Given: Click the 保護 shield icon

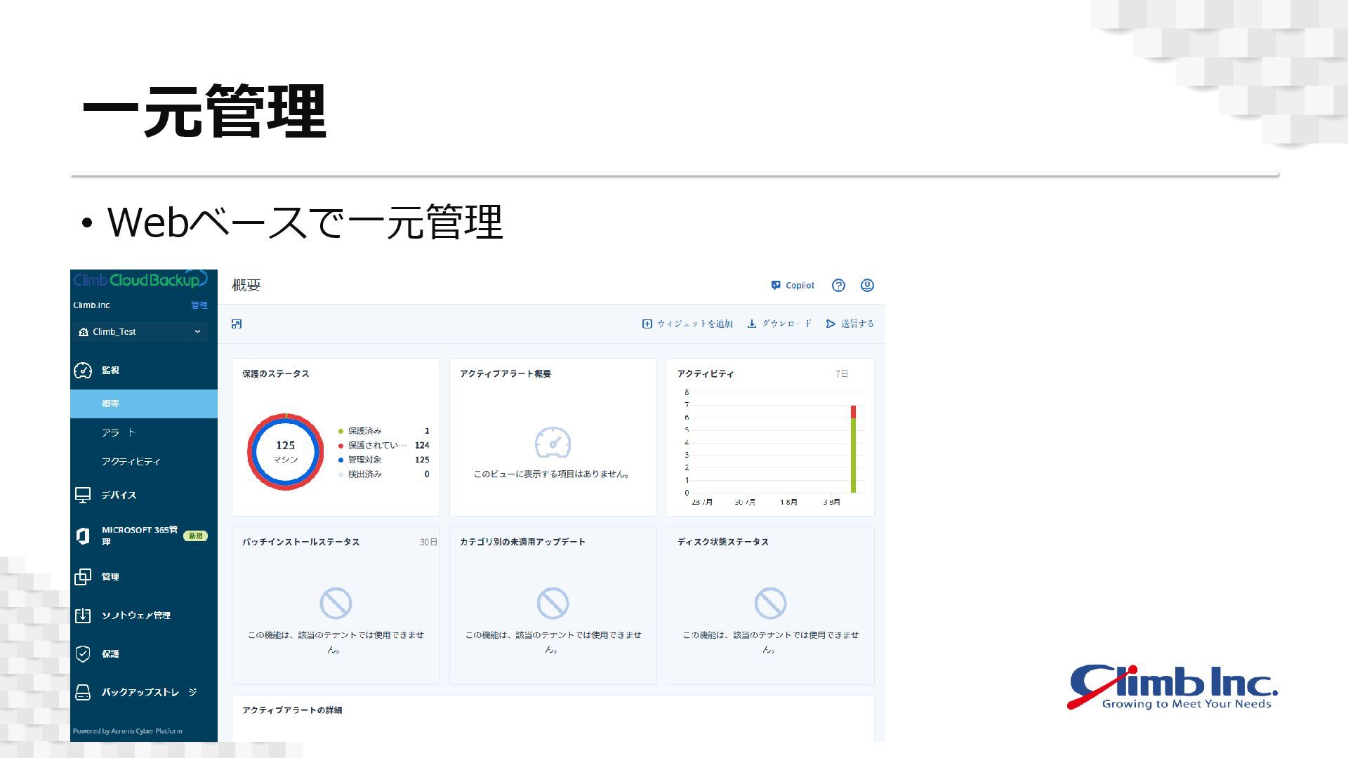Looking at the screenshot, I should click(x=83, y=654).
